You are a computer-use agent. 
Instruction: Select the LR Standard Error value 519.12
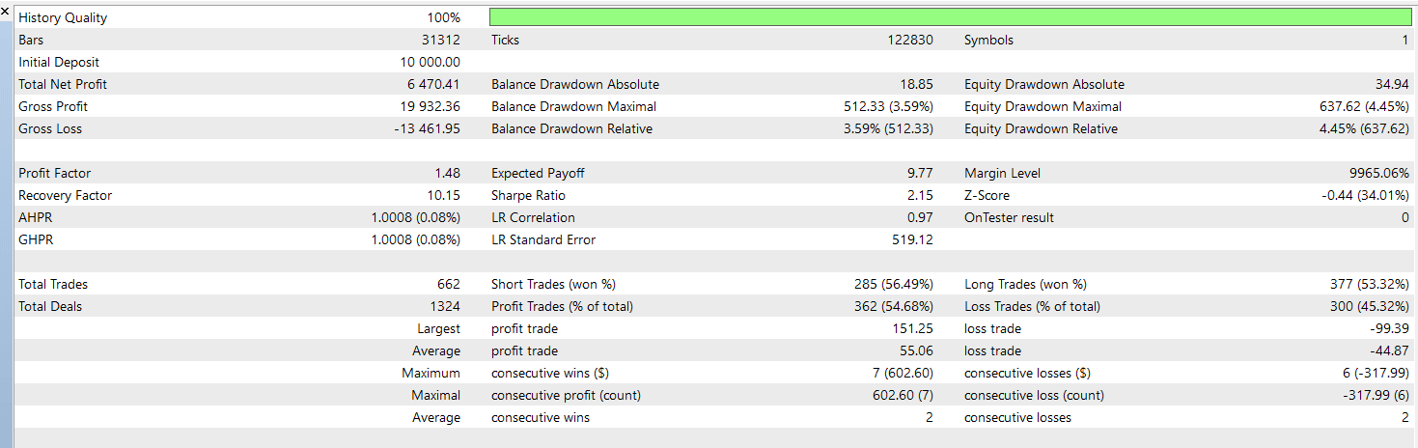pos(914,239)
